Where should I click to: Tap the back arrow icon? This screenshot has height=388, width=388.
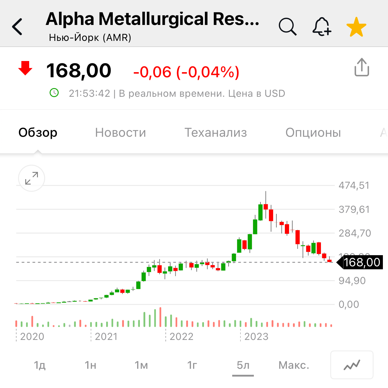(17, 27)
